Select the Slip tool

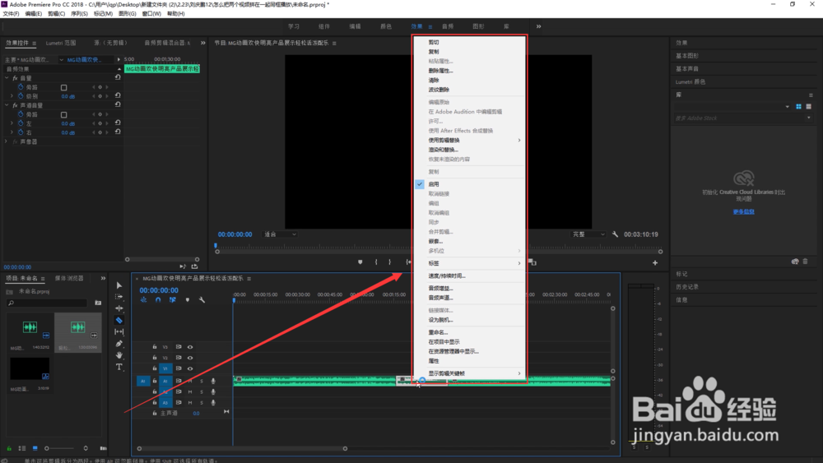point(119,331)
